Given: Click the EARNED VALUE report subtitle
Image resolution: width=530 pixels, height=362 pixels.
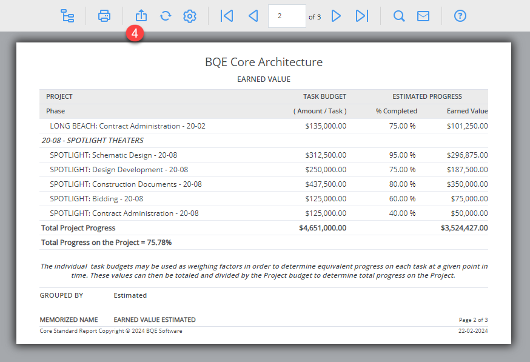Looking at the screenshot, I should tap(264, 79).
